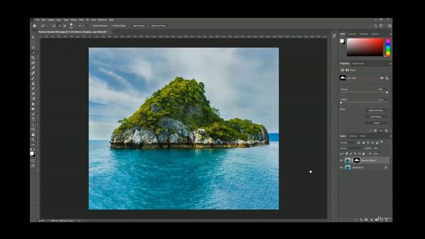Screen dimensions: 425x239
Task: Select the Crop tool
Action: coord(34,58)
